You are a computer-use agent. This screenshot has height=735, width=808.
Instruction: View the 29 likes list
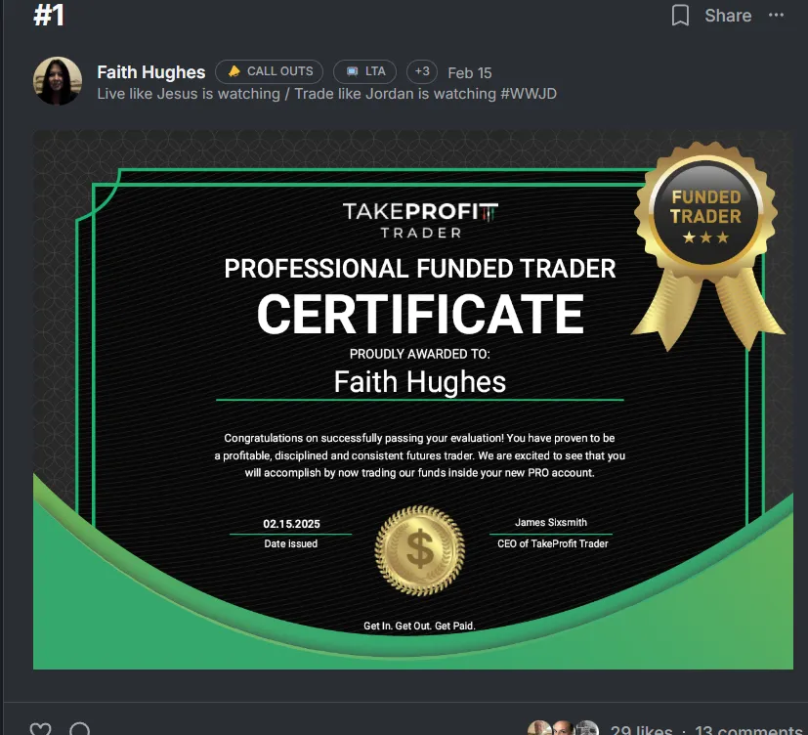click(641, 730)
